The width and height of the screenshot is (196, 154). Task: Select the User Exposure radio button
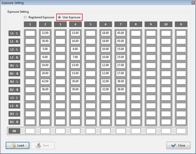point(59,17)
